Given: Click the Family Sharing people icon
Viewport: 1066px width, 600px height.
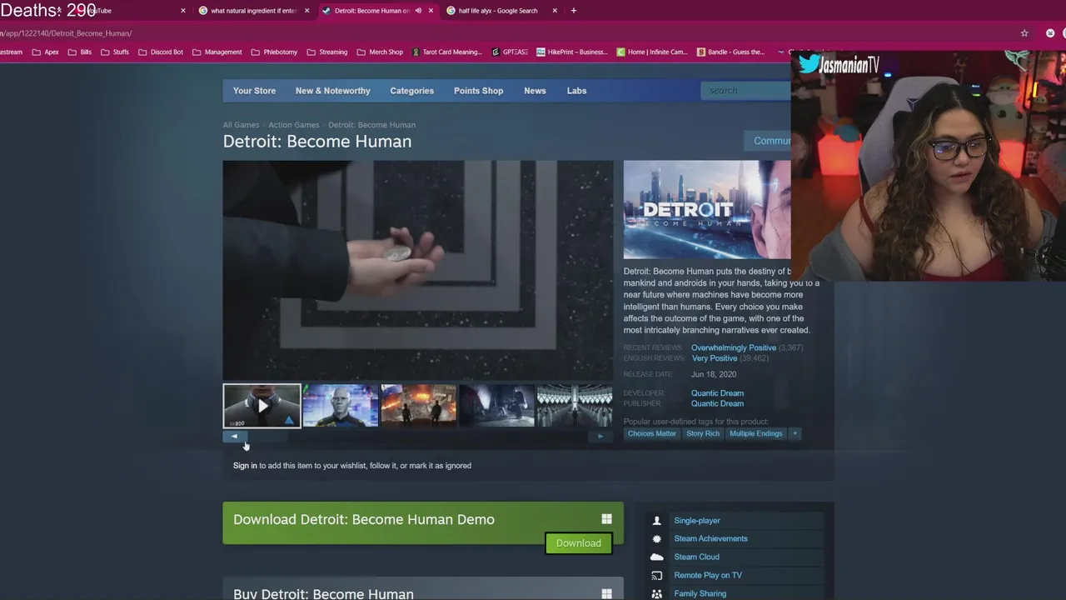Looking at the screenshot, I should (656, 594).
